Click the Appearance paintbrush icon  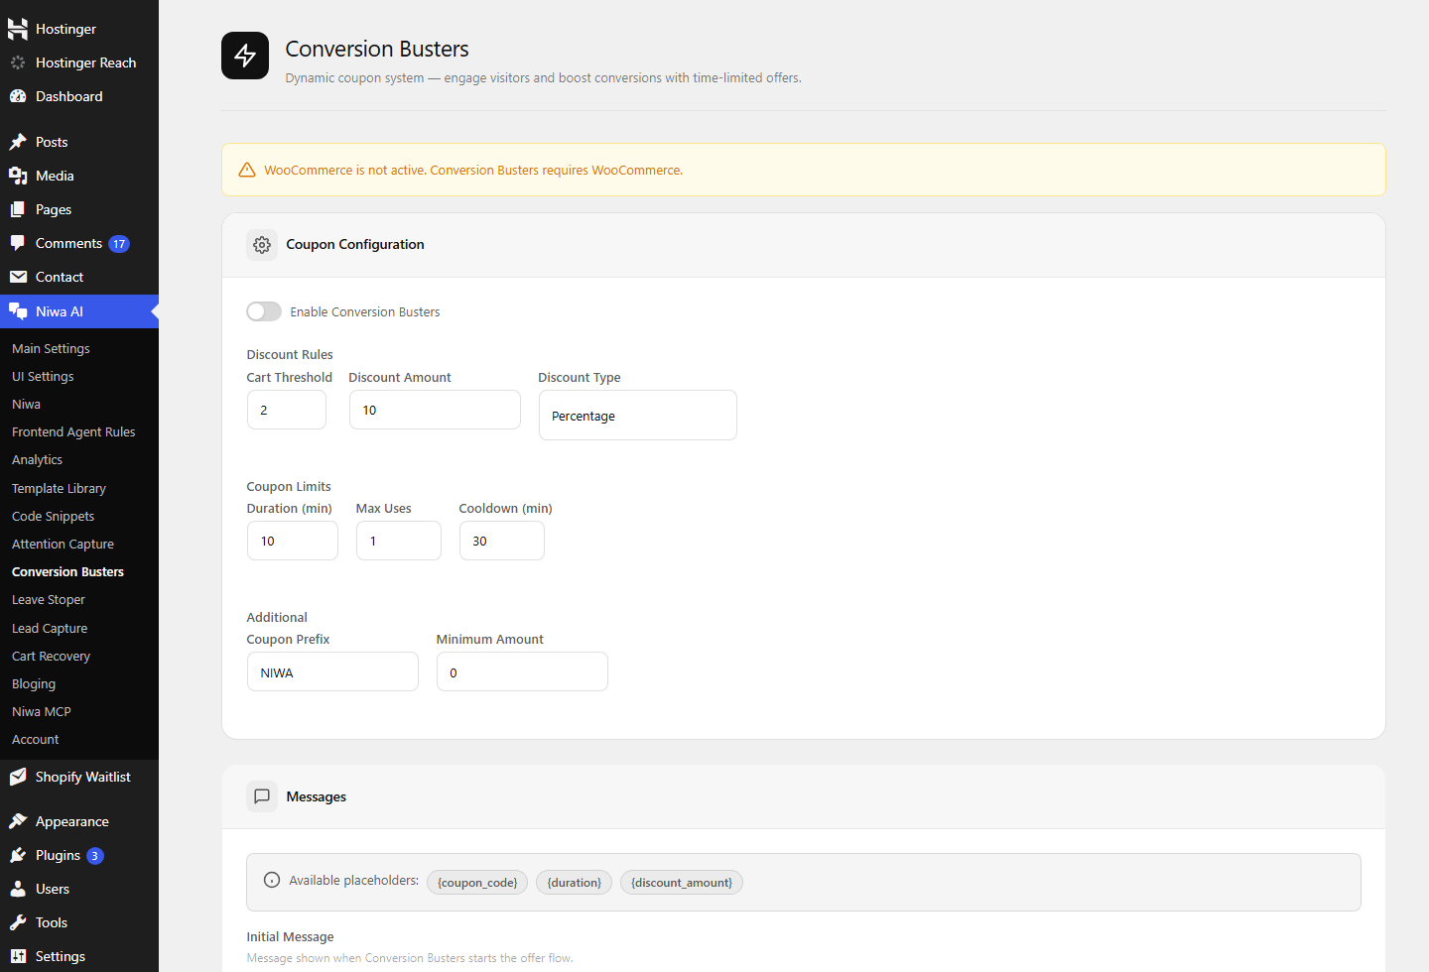(18, 821)
